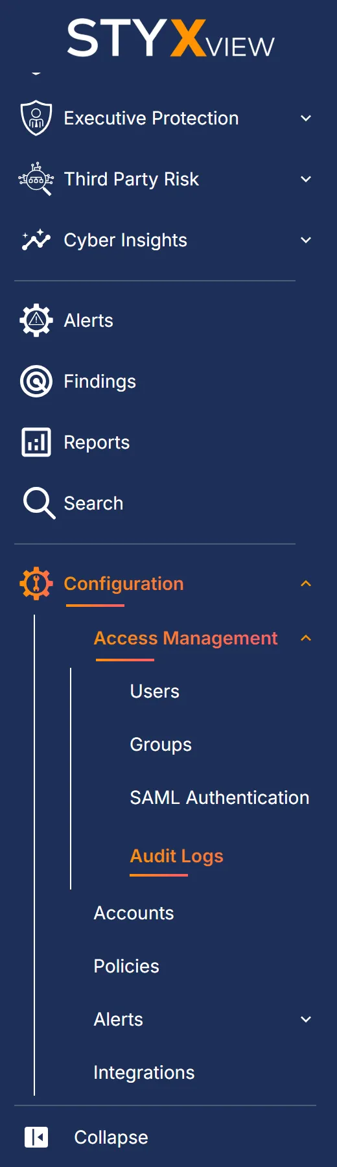Open the Cyber Insights menu
The width and height of the screenshot is (337, 1167).
(x=125, y=240)
